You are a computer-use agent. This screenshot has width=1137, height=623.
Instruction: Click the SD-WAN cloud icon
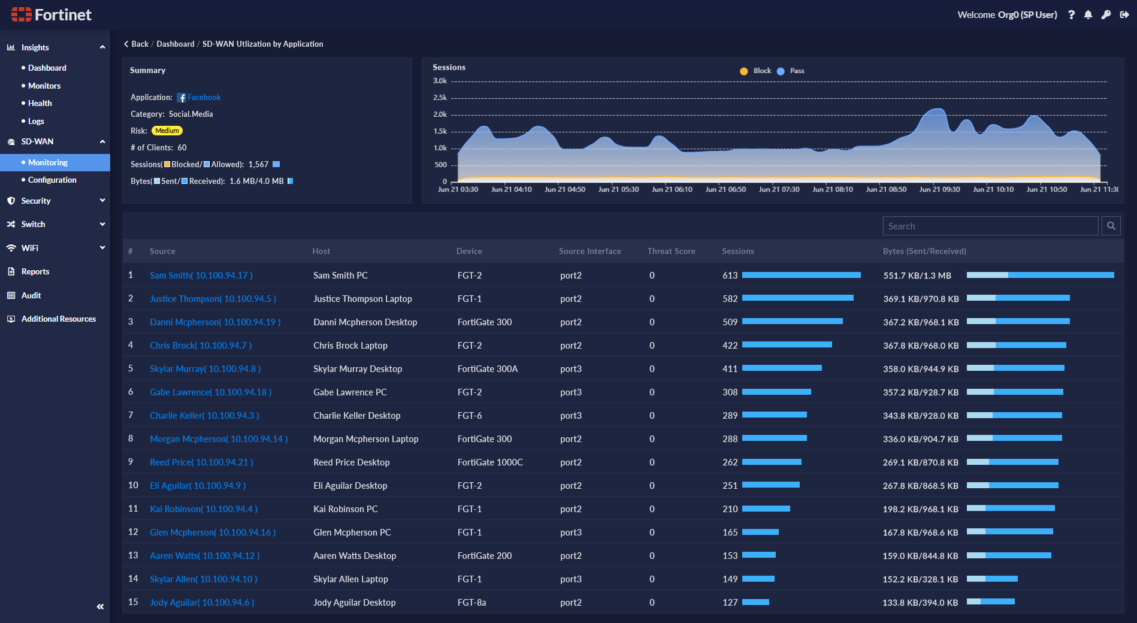click(11, 142)
